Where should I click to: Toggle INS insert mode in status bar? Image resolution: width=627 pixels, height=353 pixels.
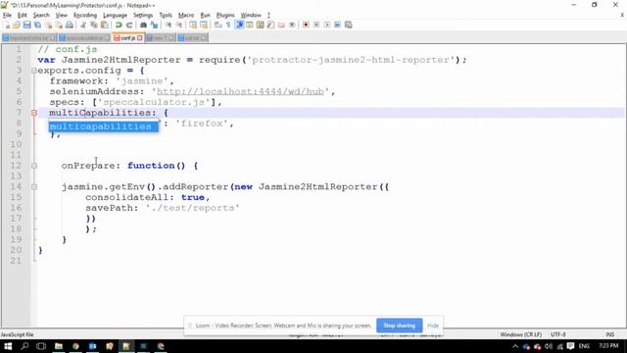pos(609,334)
